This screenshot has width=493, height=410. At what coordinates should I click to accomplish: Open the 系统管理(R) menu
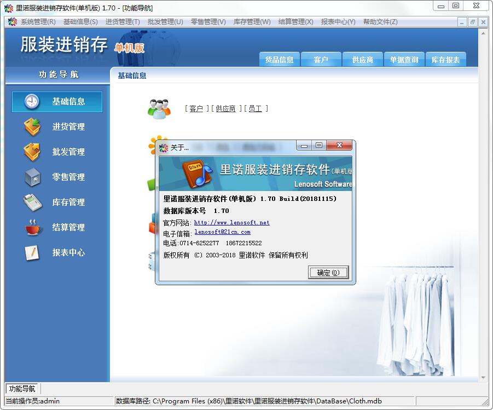38,22
